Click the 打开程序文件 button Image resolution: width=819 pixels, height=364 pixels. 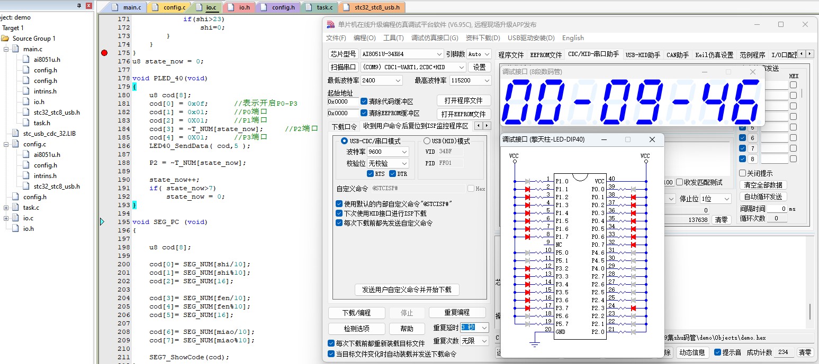(464, 100)
